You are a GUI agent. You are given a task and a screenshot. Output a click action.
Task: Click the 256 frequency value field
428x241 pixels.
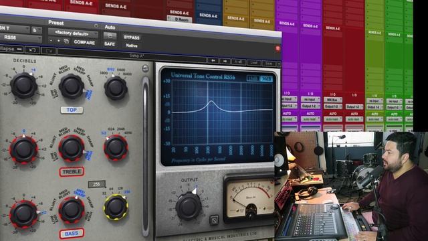point(96,184)
